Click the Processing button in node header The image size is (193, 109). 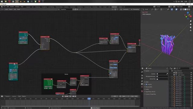[135, 9]
